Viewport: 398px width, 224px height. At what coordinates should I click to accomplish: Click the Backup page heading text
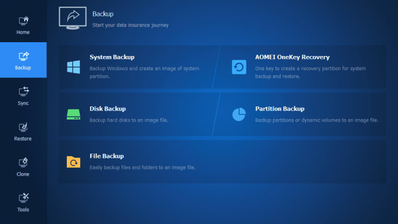(x=103, y=14)
